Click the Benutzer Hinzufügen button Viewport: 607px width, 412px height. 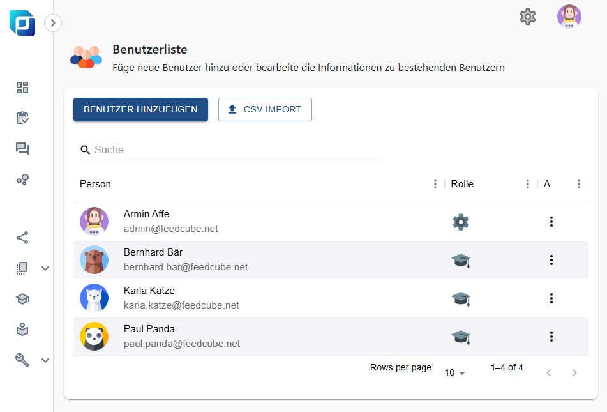click(x=140, y=109)
